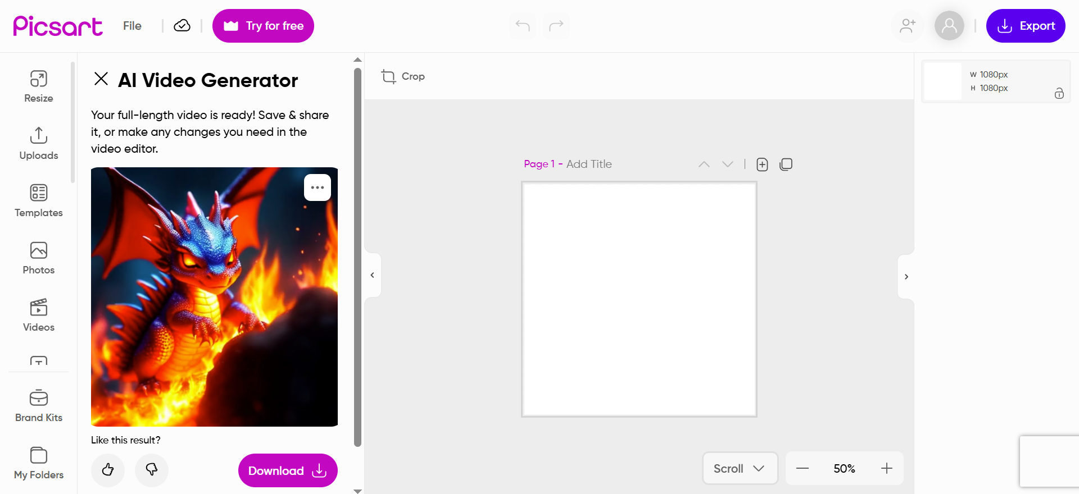Image resolution: width=1079 pixels, height=494 pixels.
Task: Move page down with the down chevron
Action: (x=728, y=164)
